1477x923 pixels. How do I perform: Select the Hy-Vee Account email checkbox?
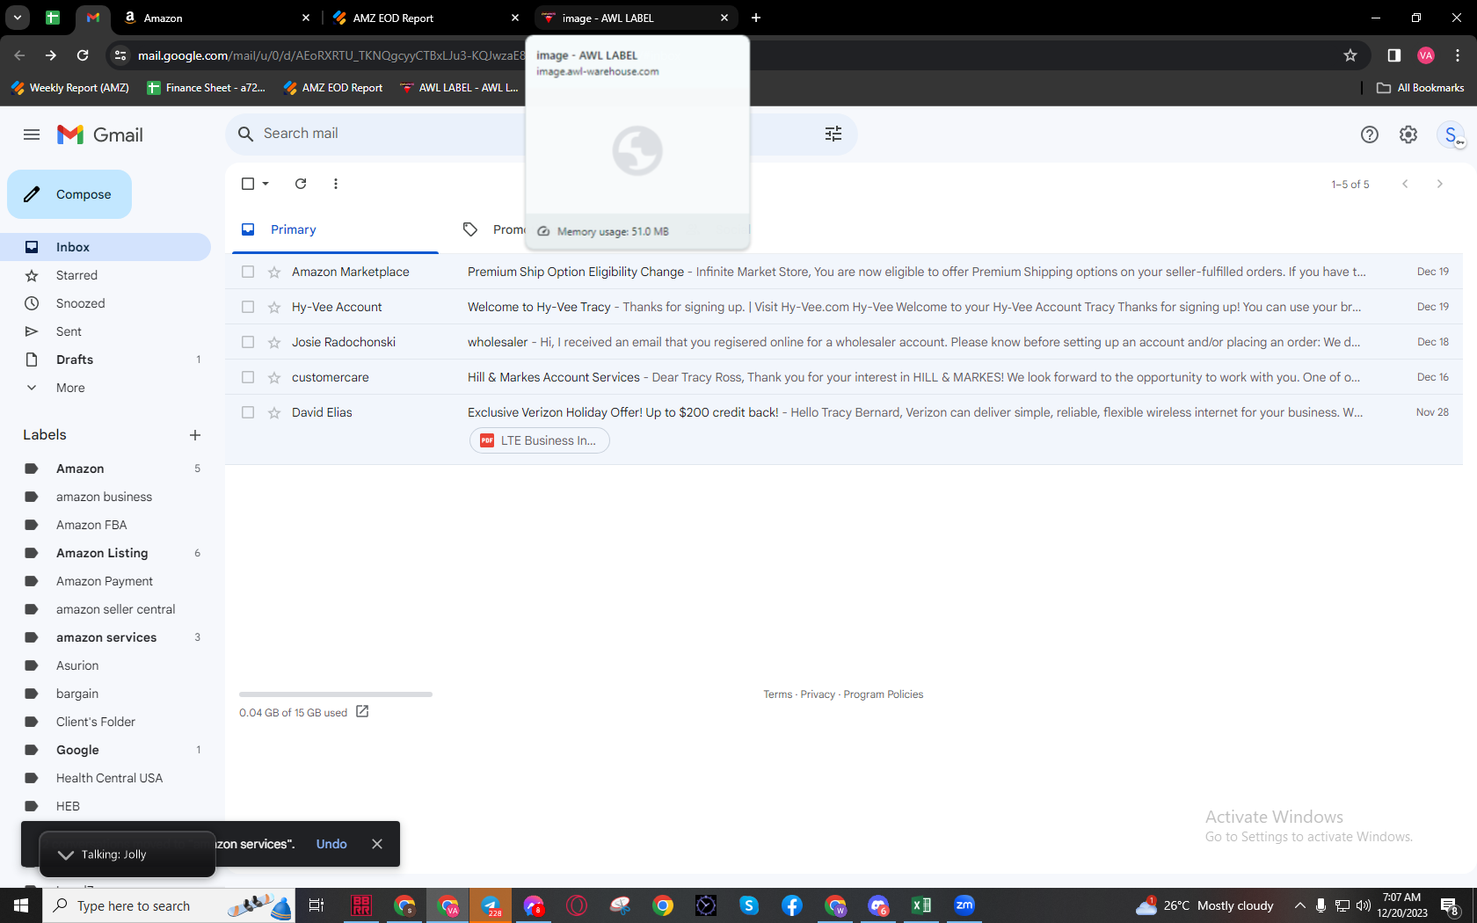pos(248,307)
